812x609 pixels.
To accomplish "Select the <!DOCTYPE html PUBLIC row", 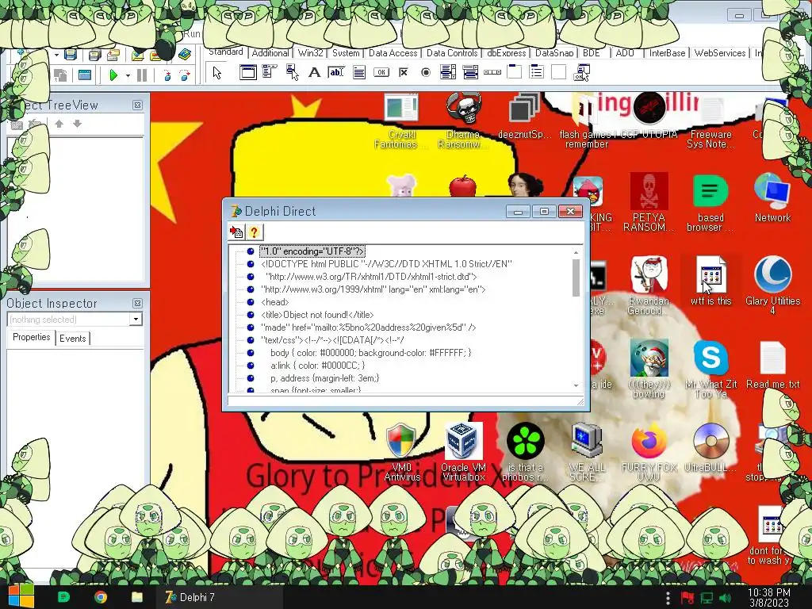I will tap(386, 264).
